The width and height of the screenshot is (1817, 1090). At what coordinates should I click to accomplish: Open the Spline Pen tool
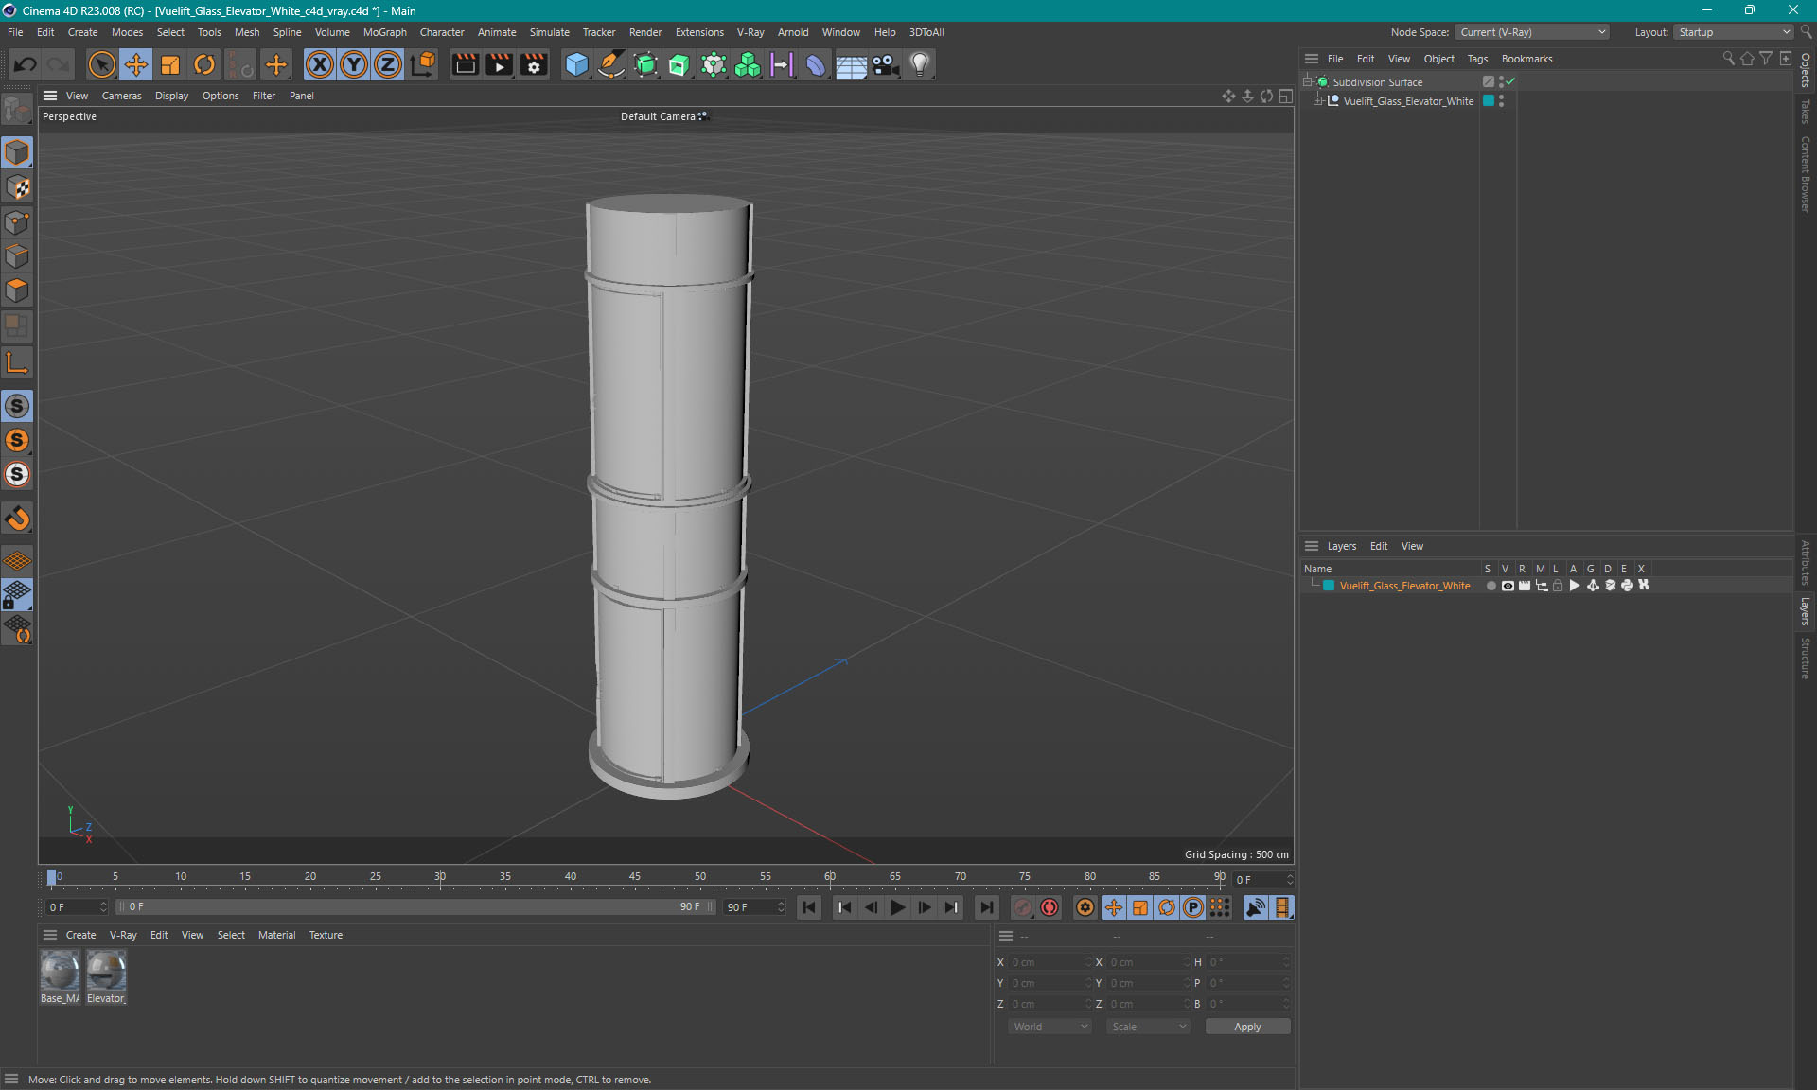pos(611,64)
